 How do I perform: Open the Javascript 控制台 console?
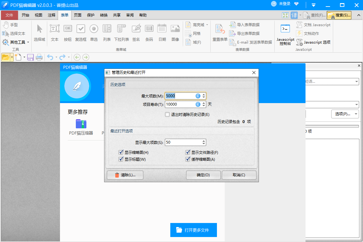285,33
